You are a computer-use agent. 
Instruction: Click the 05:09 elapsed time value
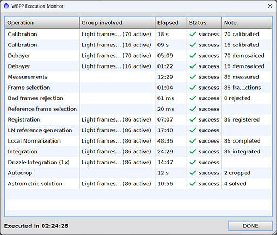(x=165, y=56)
